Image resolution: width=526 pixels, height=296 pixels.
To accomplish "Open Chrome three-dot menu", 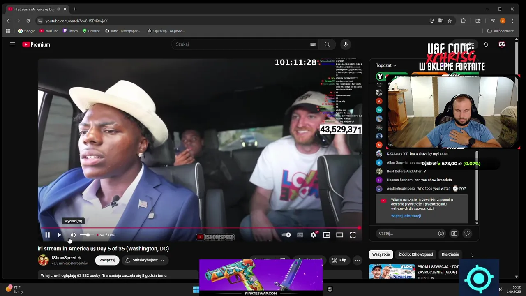I will pos(512,21).
